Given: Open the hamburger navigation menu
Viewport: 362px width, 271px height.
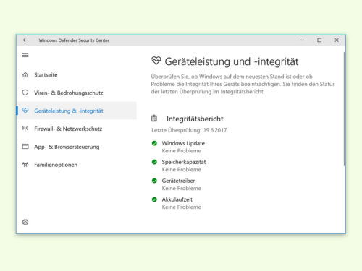Looking at the screenshot, I should 25,56.
